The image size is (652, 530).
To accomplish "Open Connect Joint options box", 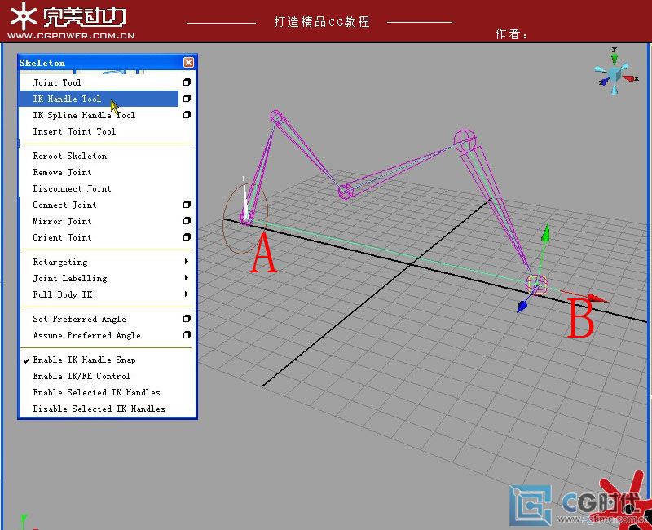I will tap(187, 205).
